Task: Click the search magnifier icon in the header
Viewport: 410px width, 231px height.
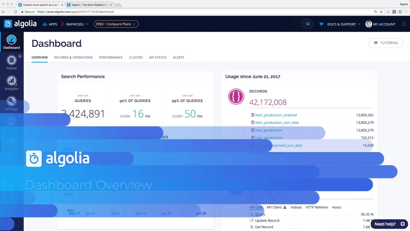Action: [x=308, y=24]
